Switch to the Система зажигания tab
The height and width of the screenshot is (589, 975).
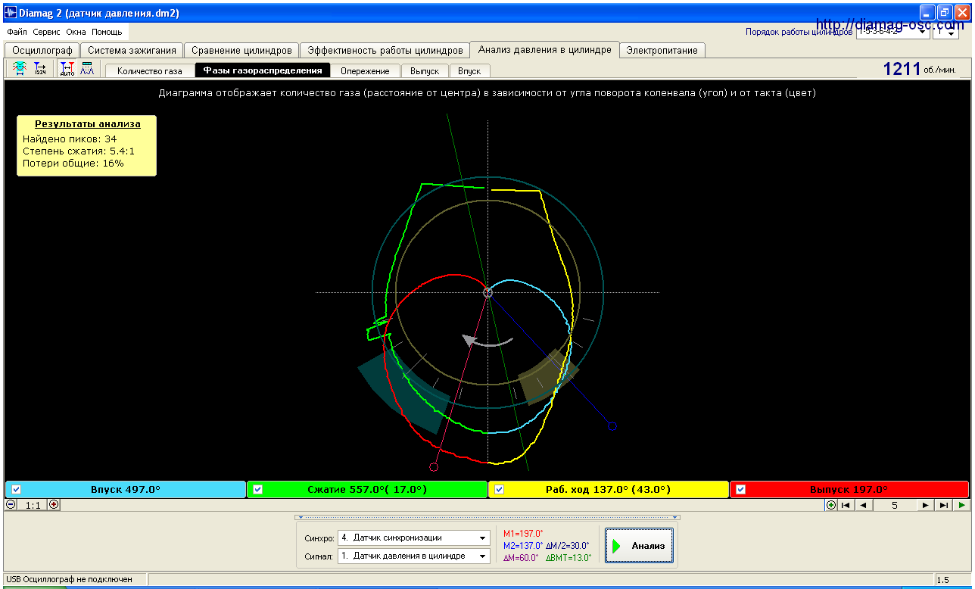click(x=132, y=51)
